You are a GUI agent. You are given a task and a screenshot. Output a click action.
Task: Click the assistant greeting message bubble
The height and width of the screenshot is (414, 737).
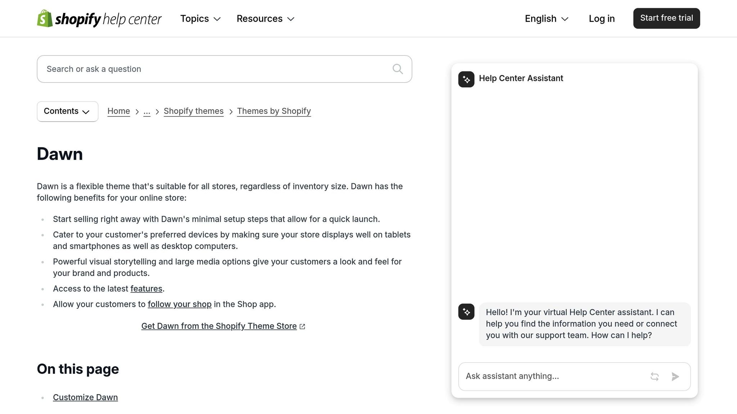pyautogui.click(x=585, y=324)
